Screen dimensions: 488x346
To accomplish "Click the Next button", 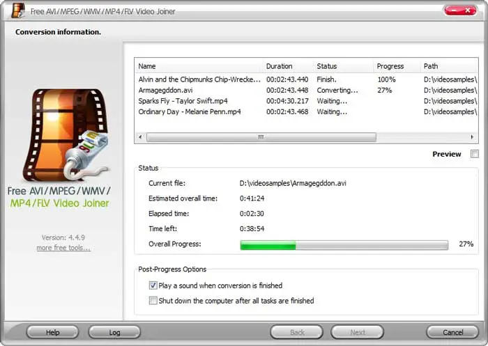I will point(357,332).
